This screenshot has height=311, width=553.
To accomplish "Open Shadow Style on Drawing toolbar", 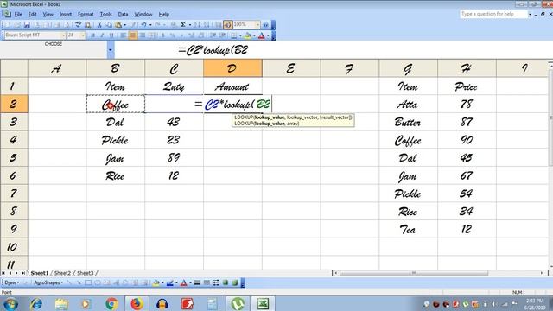I will tap(226, 282).
